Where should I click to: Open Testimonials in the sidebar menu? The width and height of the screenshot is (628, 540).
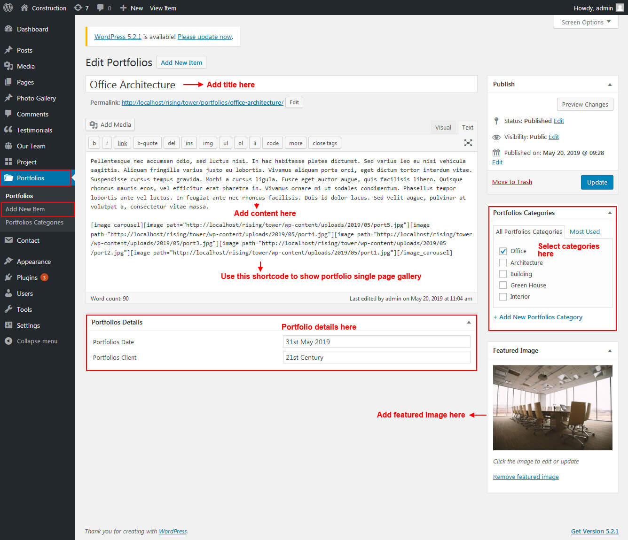pos(34,130)
